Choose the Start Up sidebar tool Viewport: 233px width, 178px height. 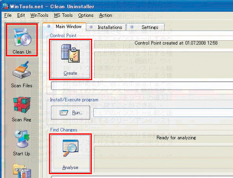(22, 143)
